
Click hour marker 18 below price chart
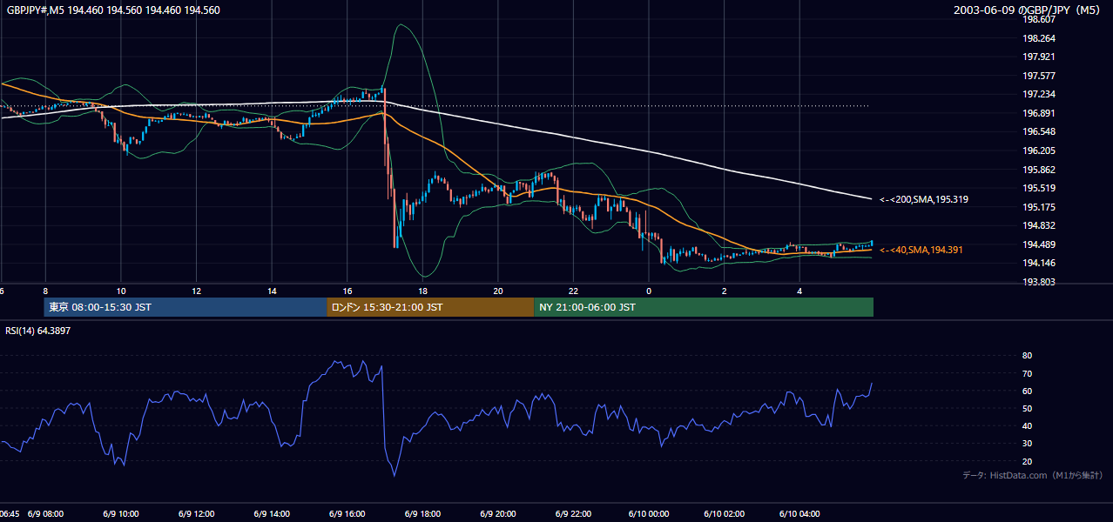422,291
